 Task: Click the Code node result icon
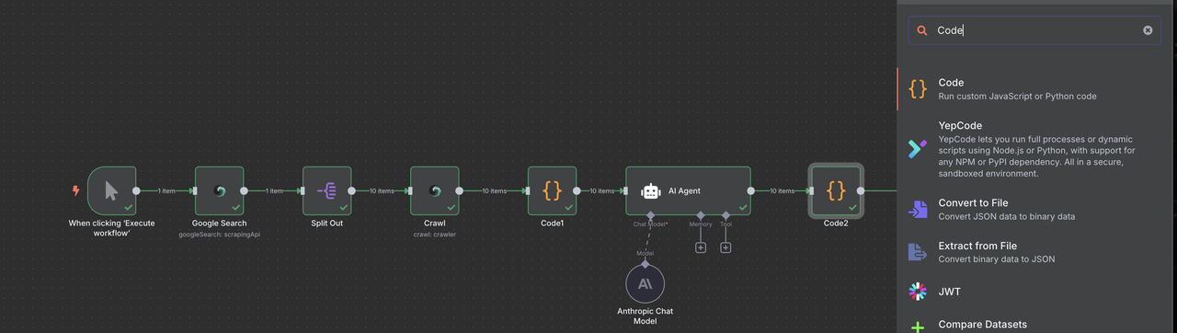click(x=918, y=88)
